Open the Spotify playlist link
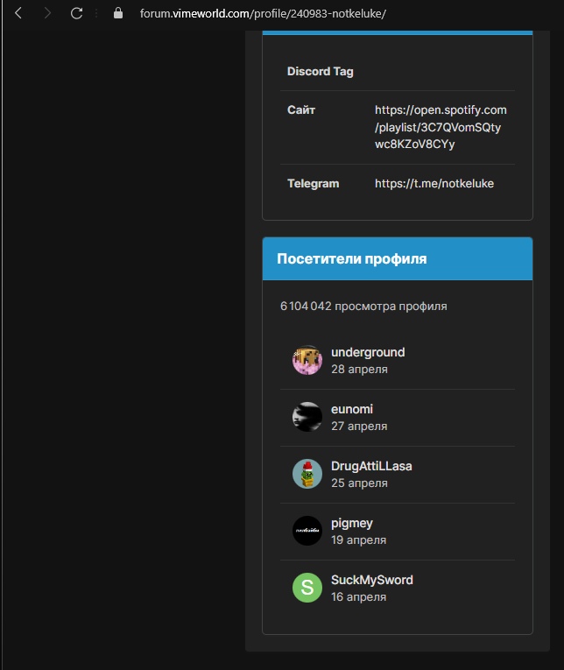 440,127
